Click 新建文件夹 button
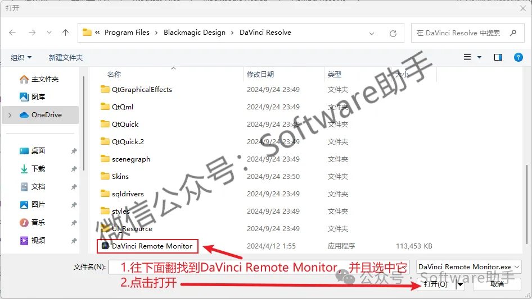532x299 pixels. tap(65, 58)
